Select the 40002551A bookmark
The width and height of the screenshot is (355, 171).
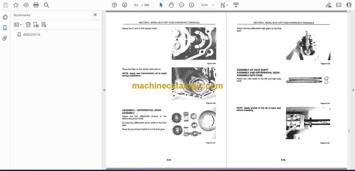(x=32, y=35)
